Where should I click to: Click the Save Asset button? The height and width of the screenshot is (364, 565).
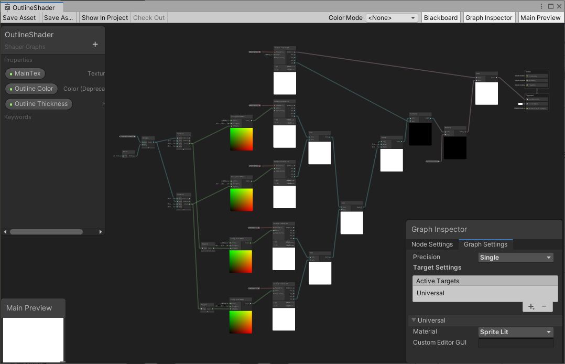(19, 17)
